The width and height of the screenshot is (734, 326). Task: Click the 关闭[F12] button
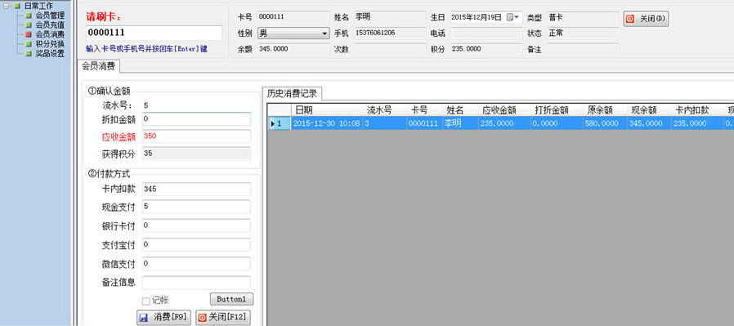tap(223, 317)
